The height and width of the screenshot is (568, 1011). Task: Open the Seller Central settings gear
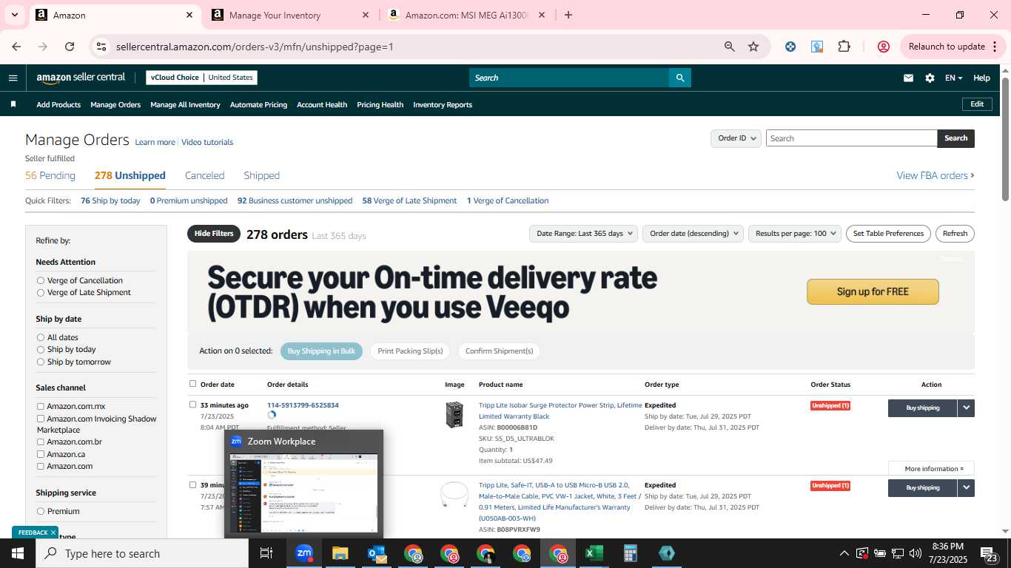[x=930, y=78]
